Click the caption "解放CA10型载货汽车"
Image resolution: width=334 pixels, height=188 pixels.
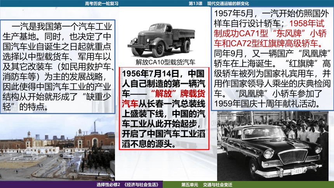(165, 62)
